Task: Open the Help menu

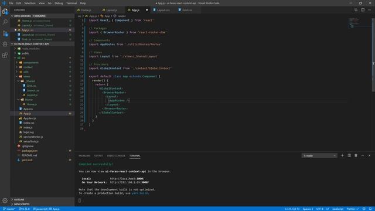Action: (83, 3)
